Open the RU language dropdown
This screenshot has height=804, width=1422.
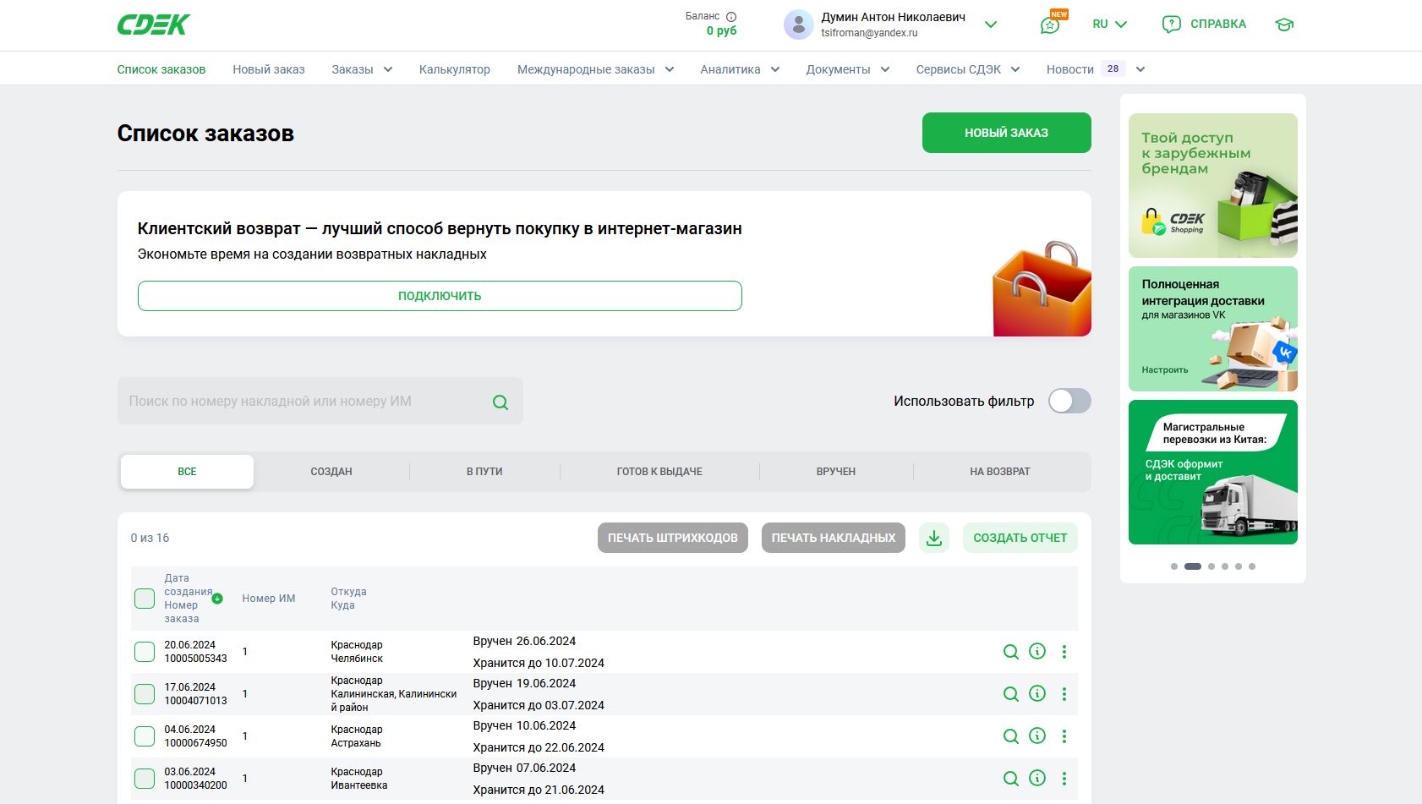pos(1110,25)
